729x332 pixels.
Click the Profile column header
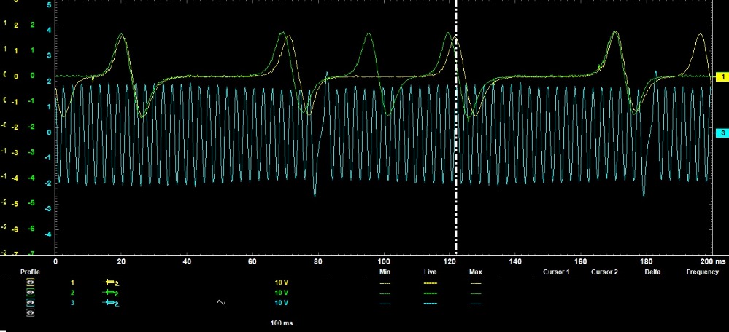coord(30,272)
